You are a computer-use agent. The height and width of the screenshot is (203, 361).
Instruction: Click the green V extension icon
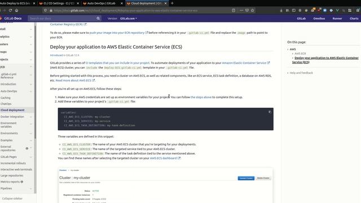coord(337,10)
